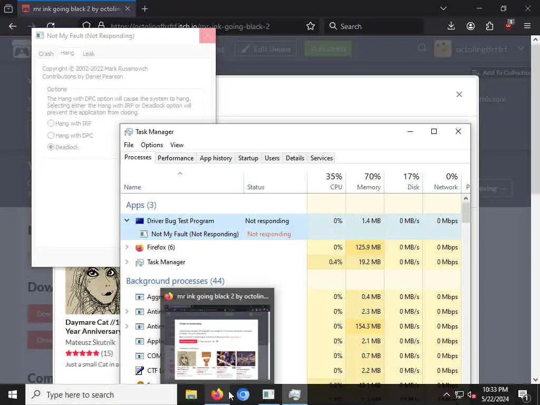This screenshot has height=405, width=540.
Task: Expand the first Antim process group
Action: [127, 312]
